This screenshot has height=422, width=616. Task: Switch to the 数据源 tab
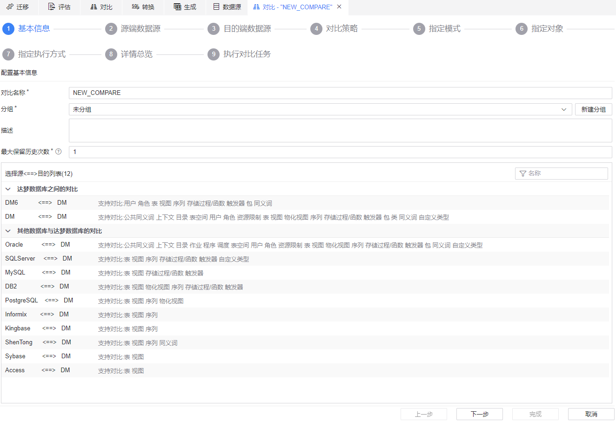coord(227,7)
